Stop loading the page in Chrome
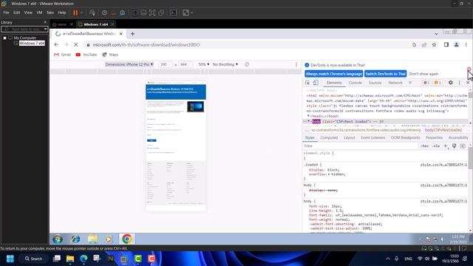The image size is (473, 266). click(x=75, y=44)
